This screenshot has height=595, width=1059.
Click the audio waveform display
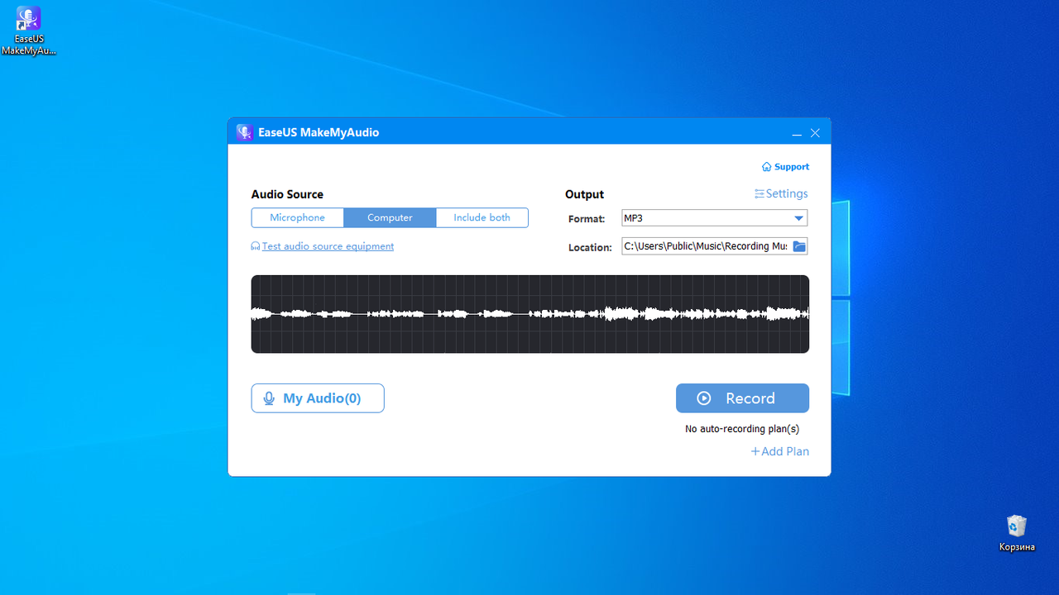pyautogui.click(x=529, y=314)
